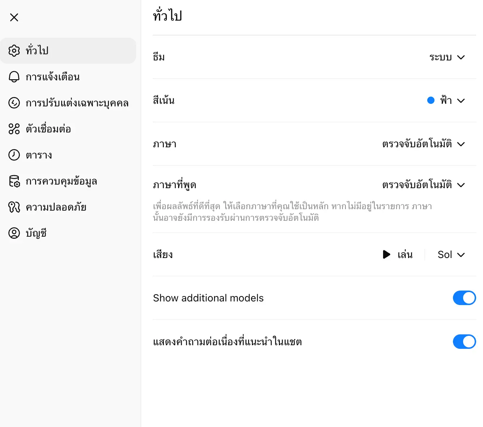483x427 pixels.
Task: Go to the การแจ้งเตือน settings section
Action: click(x=53, y=77)
